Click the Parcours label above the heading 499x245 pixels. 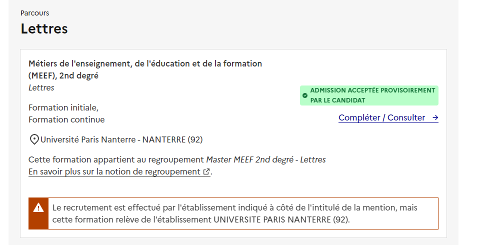pyautogui.click(x=35, y=13)
